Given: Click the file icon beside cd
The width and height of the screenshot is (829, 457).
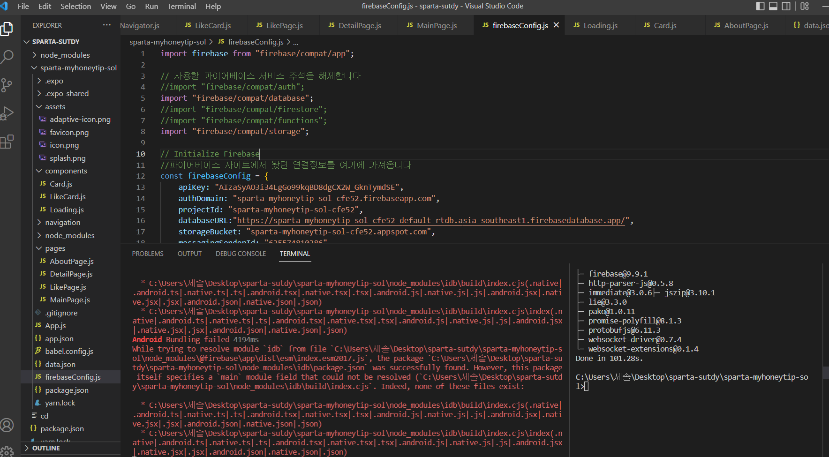Looking at the screenshot, I should click(x=34, y=416).
